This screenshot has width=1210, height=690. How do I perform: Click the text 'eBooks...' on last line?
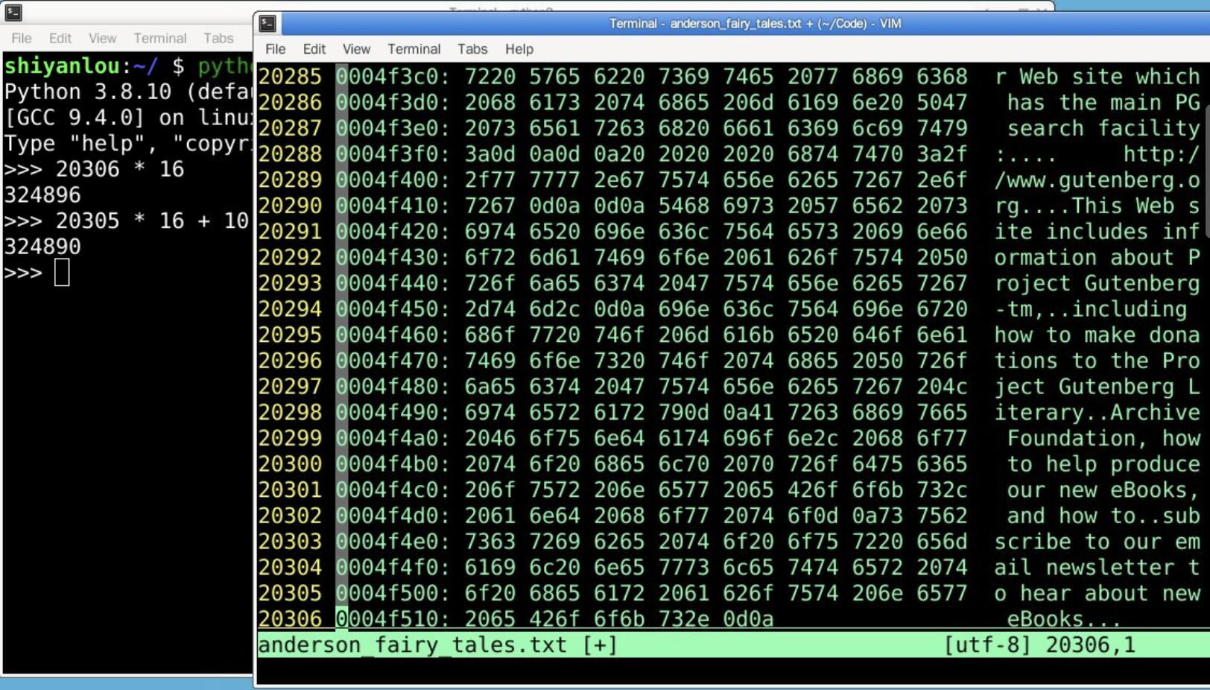[1064, 619]
